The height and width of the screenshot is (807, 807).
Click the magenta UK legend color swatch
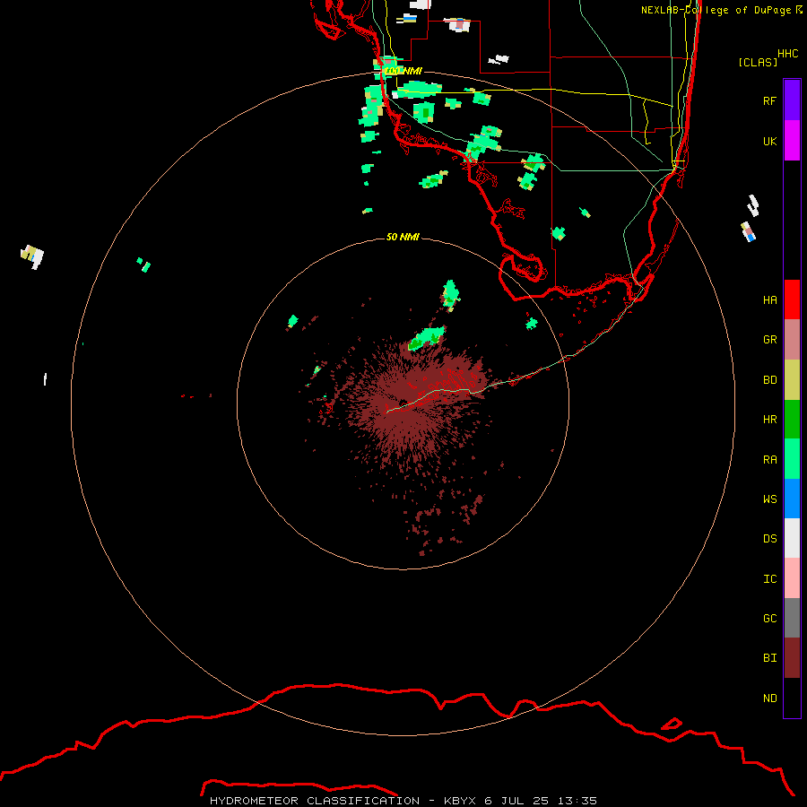point(792,141)
